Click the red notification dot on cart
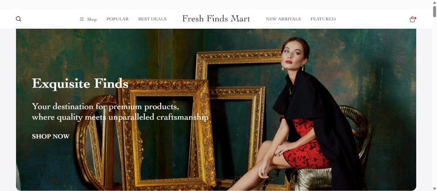Screen dimensions: 437x191 pyautogui.click(x=415, y=18)
